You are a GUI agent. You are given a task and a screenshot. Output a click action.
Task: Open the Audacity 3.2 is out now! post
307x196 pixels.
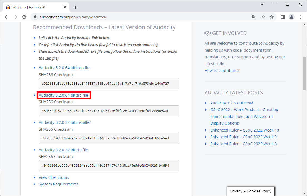click(x=232, y=103)
